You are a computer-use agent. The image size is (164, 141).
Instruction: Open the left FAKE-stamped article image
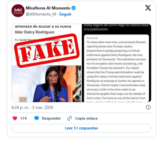pos(47,63)
